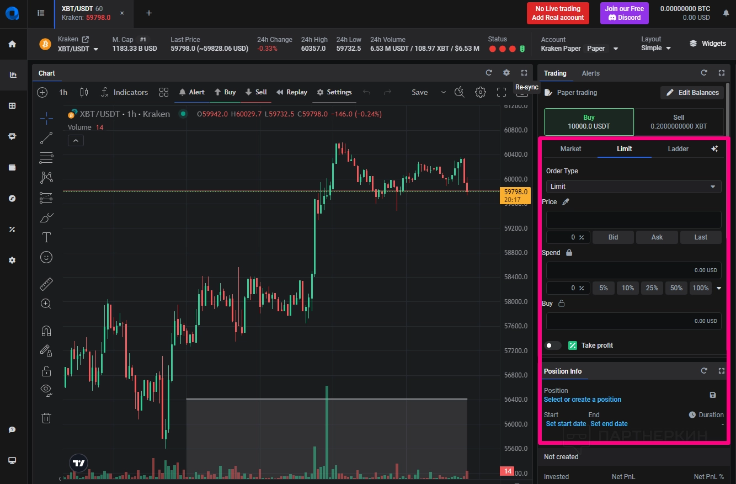Select the trend line drawing tool
This screenshot has width=736, height=484.
(46, 138)
